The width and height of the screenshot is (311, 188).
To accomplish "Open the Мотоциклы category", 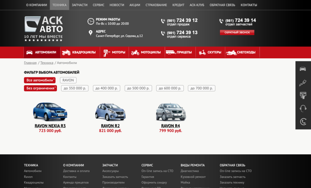I will click(146, 52).
